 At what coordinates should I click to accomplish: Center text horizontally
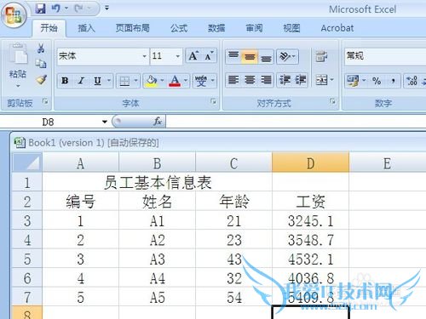click(x=250, y=80)
